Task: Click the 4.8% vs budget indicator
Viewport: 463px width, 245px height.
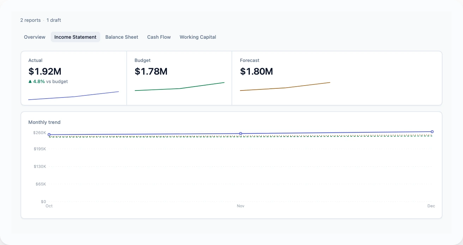Action: (x=48, y=81)
